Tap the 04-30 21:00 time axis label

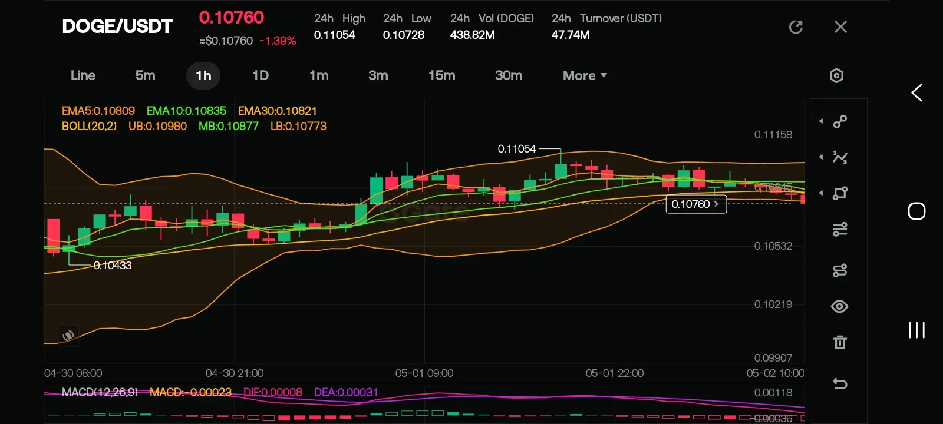(235, 373)
